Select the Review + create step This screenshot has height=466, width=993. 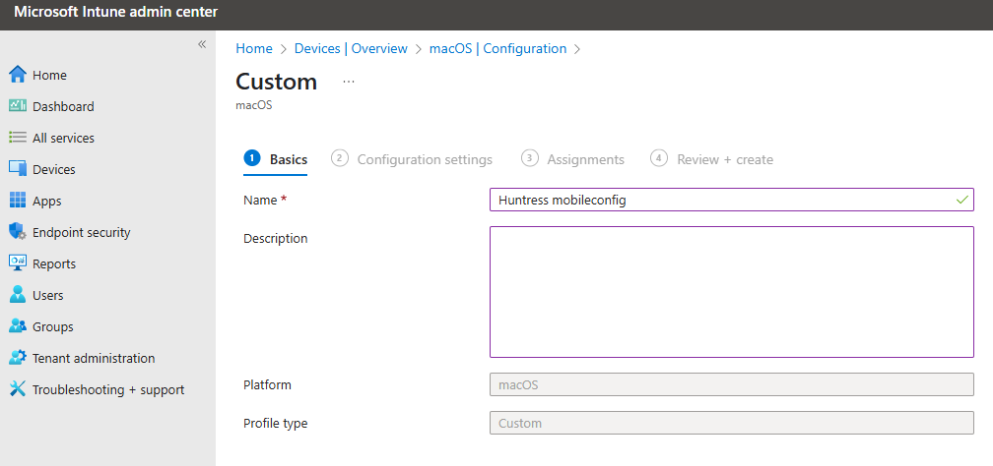pyautogui.click(x=712, y=159)
